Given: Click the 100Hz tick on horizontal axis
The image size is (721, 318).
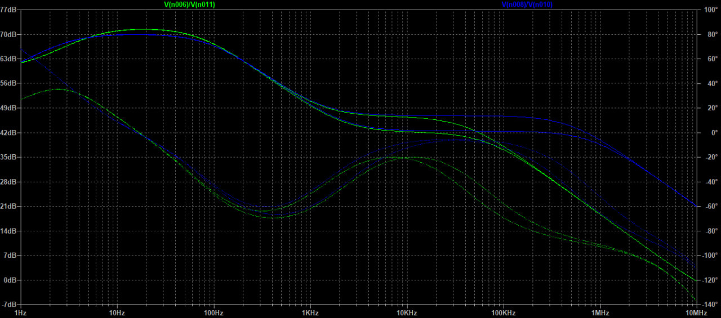Looking at the screenshot, I should click(213, 312).
